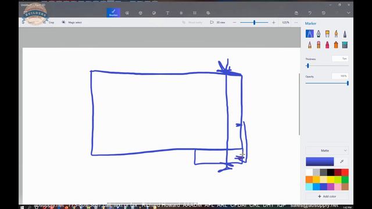
Task: Click the canvas vertical scrollbar
Action: pyautogui.click(x=299, y=105)
